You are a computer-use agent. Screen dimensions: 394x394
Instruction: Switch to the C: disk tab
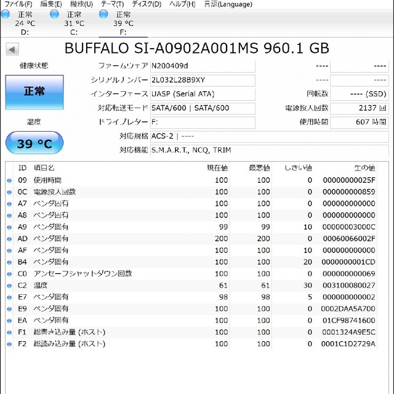(74, 23)
